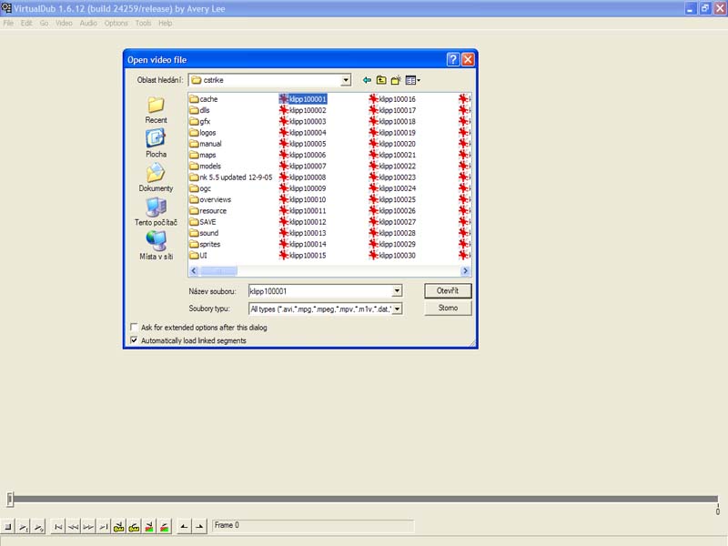
Task: Set selection end mark-out button
Action: coord(199,527)
